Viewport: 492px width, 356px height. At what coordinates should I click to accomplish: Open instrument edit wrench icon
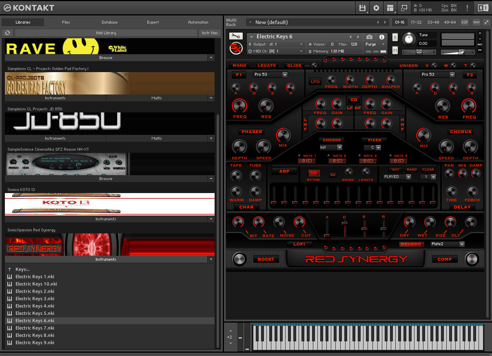pos(235,36)
